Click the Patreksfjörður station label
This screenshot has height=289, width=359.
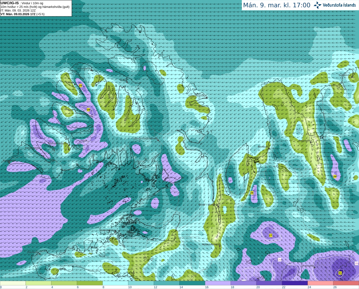click(33, 148)
